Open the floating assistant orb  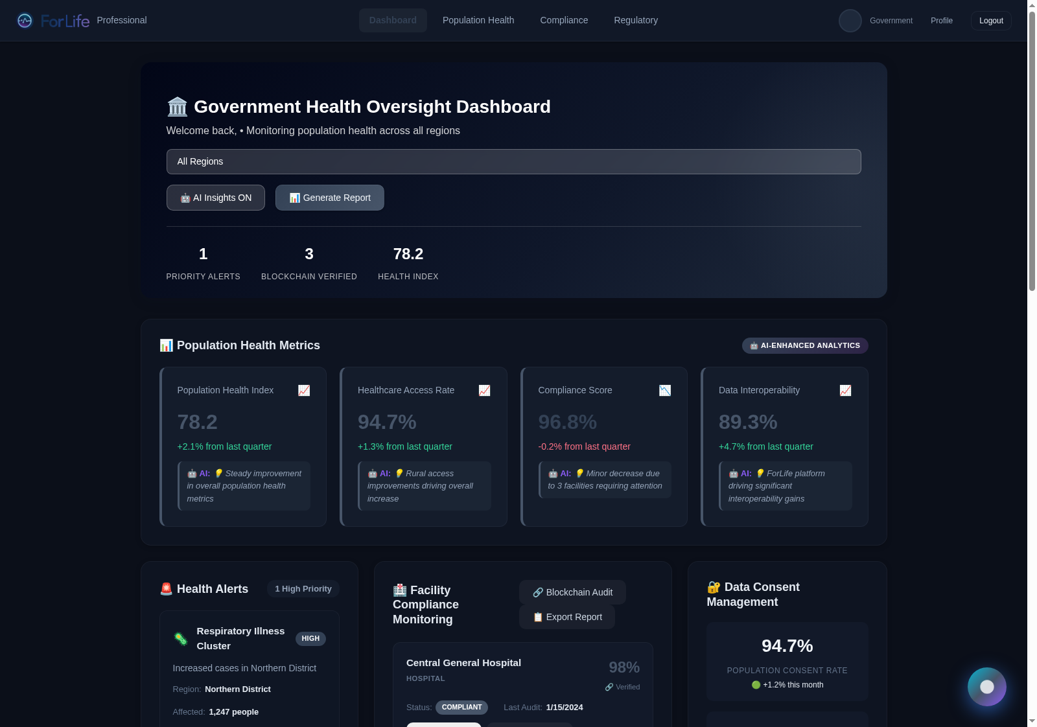pos(987,687)
